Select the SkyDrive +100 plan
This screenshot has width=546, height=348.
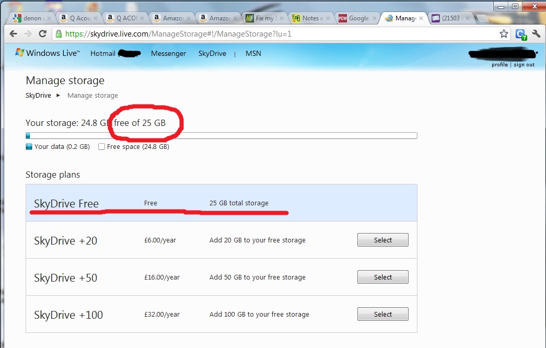click(x=382, y=314)
